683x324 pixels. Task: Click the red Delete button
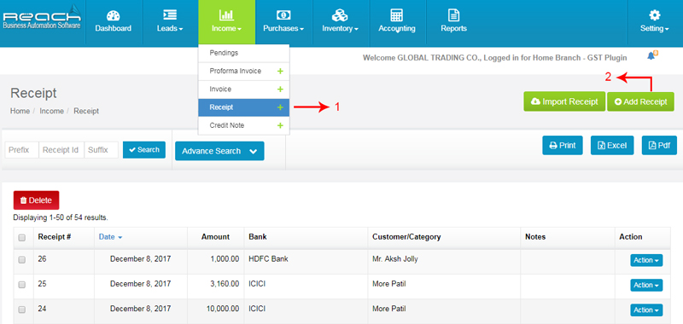point(36,200)
